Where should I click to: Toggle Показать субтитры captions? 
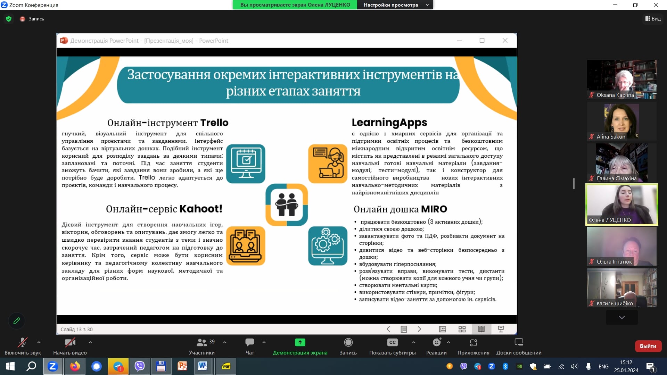(393, 346)
